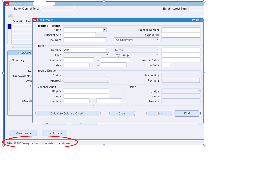Expand the PO Shipment dropdown
The image size is (257, 196).
coord(157,40)
